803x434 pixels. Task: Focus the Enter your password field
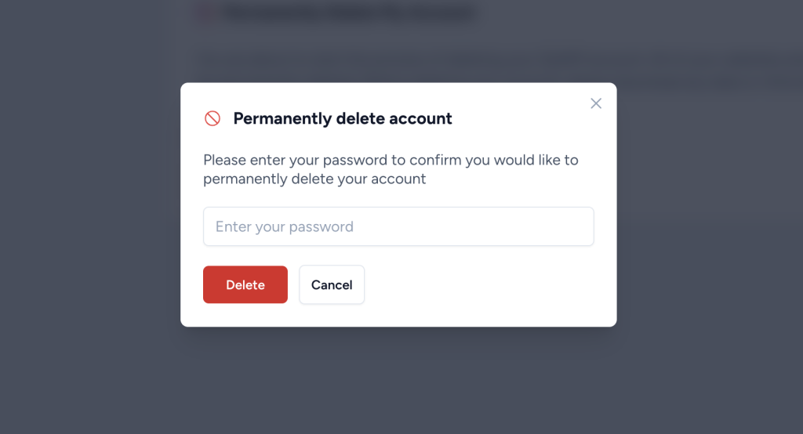pyautogui.click(x=398, y=226)
